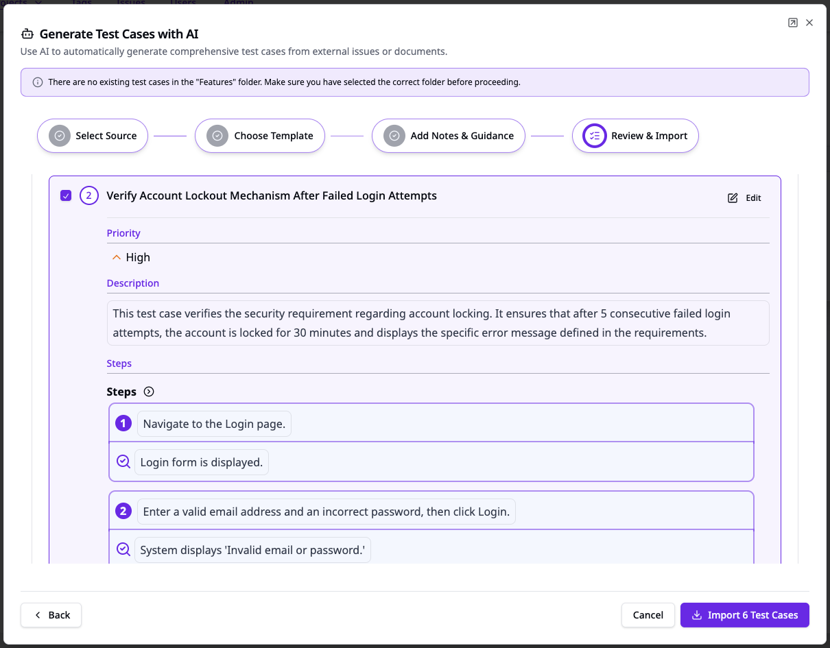Image resolution: width=830 pixels, height=648 pixels.
Task: Click the Edit pencil icon for test case 2
Action: pos(733,198)
